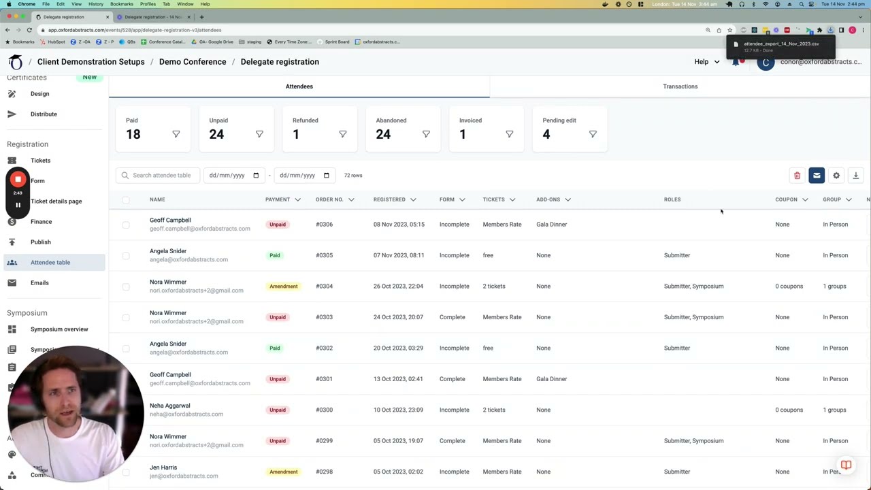Open calendar picker on start date
Viewport: 871px width, 490px height.
point(256,176)
